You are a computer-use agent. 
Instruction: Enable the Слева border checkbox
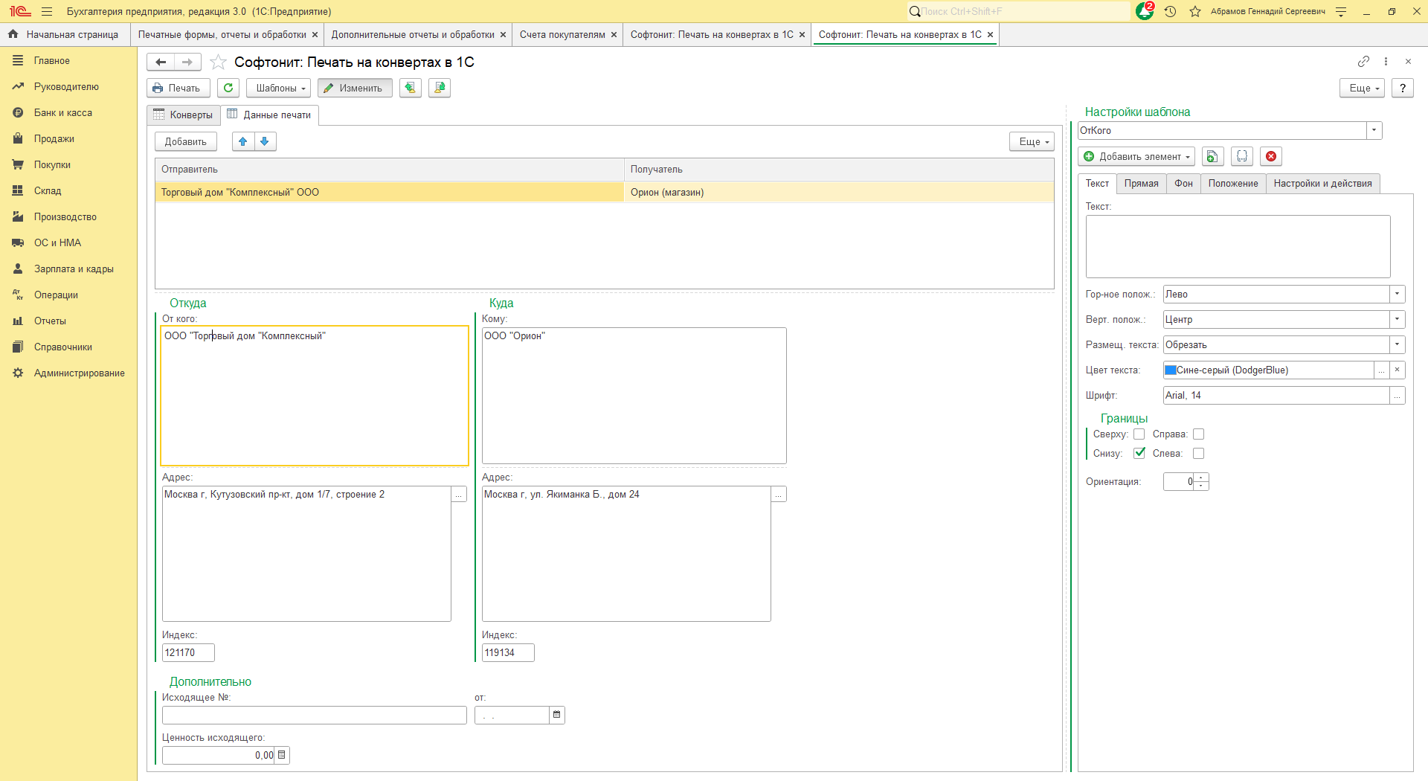click(1198, 453)
